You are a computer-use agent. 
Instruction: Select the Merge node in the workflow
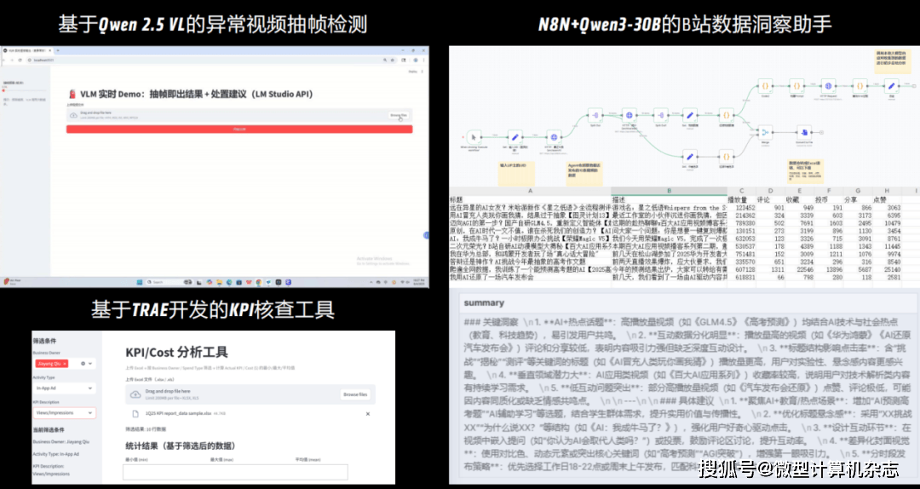765,131
